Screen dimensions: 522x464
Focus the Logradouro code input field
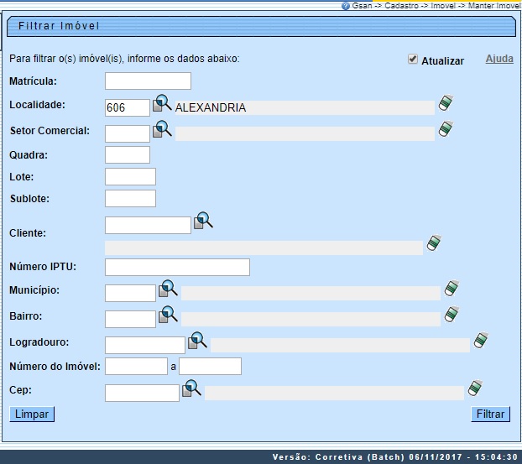tap(145, 345)
